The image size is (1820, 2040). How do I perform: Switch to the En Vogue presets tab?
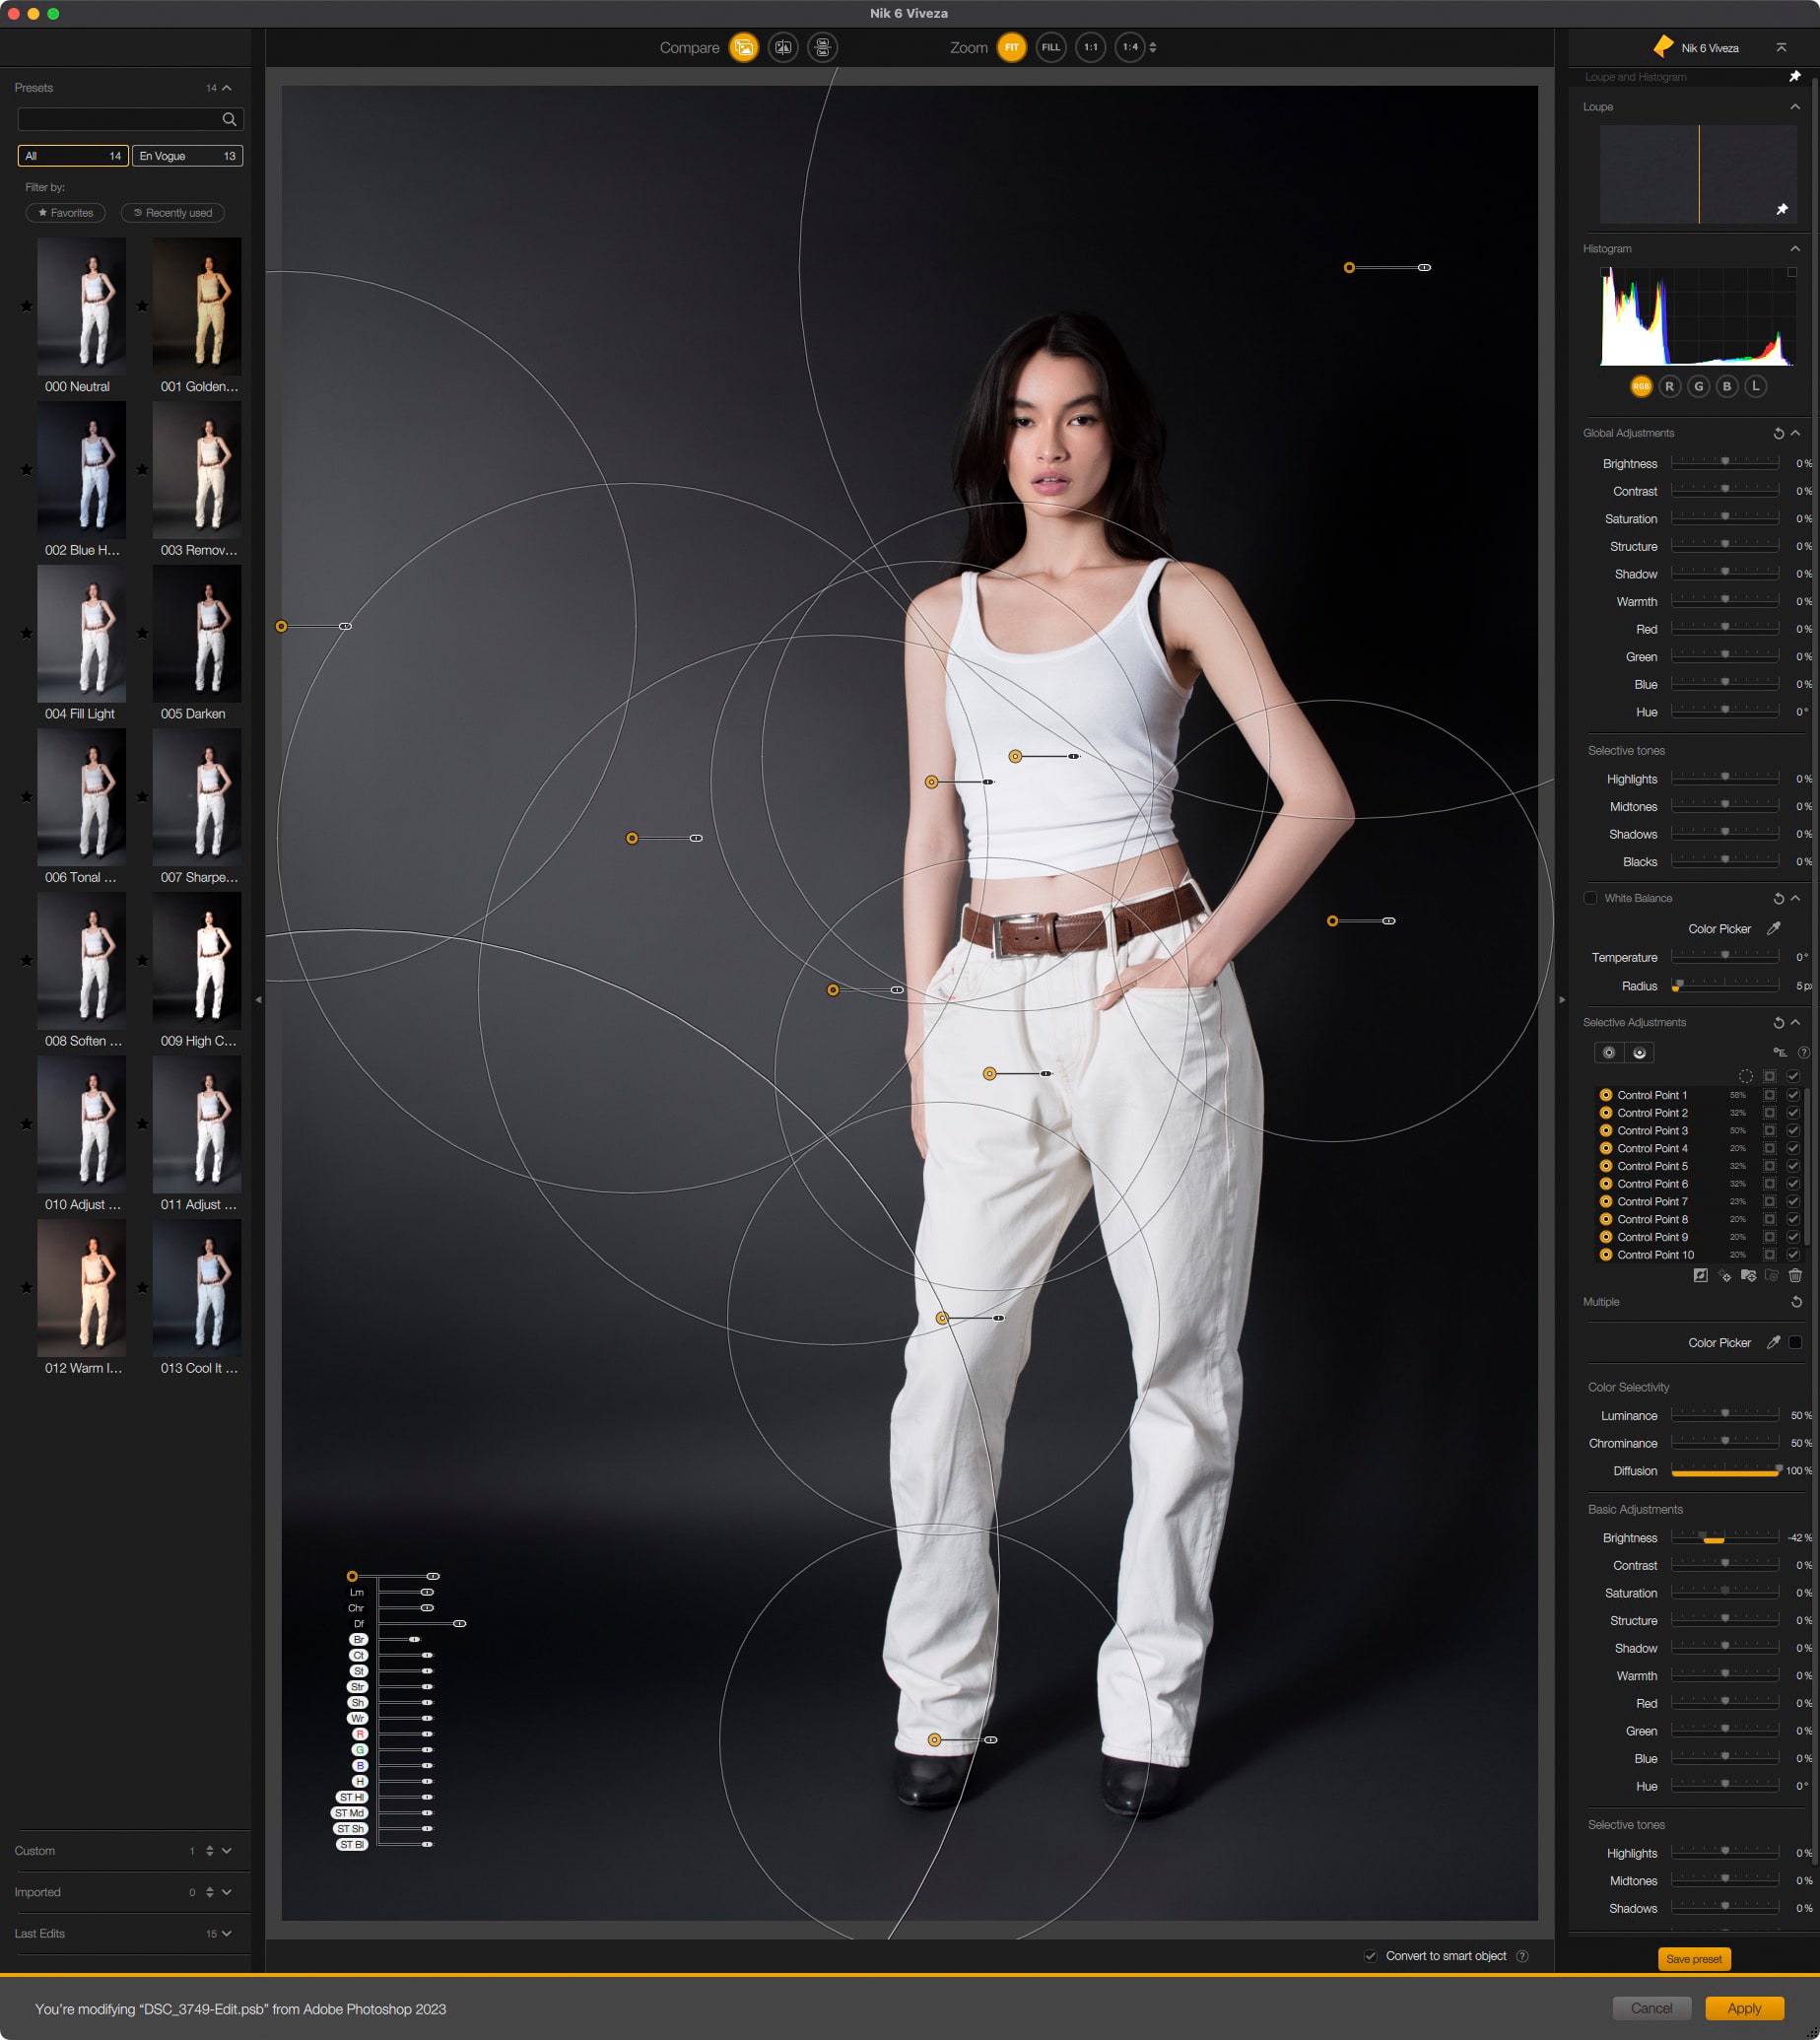point(187,156)
